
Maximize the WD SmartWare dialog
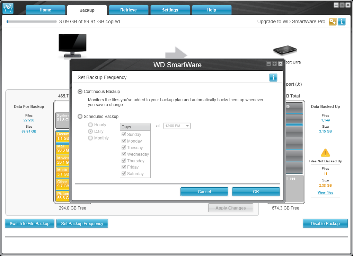click(274, 64)
